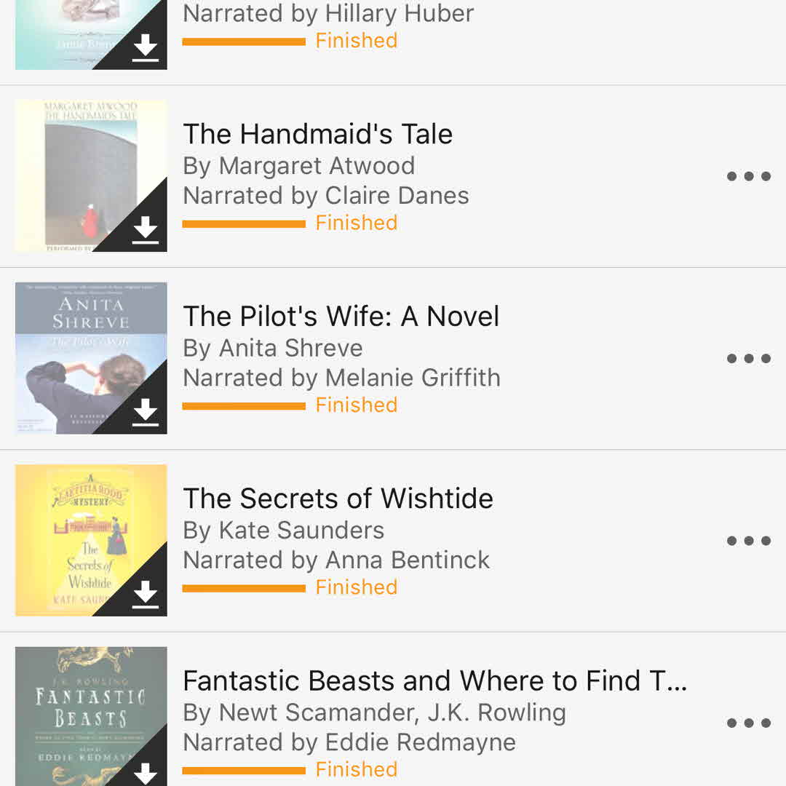Open Fantastic Beasts and Where to Find title

(434, 680)
